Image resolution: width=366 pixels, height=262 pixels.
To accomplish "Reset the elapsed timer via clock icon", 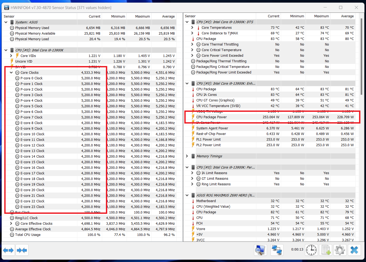I will pyautogui.click(x=311, y=250).
